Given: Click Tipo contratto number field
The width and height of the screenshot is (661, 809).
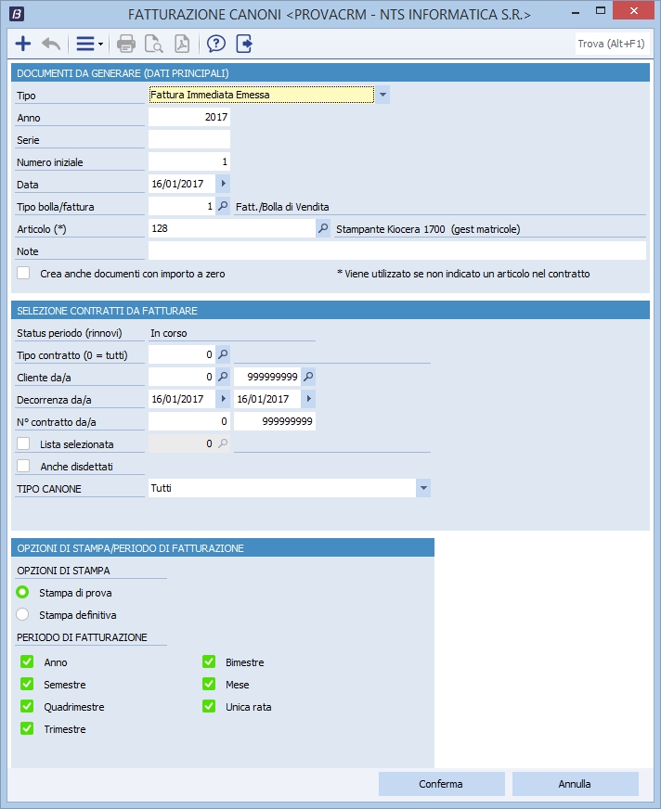Looking at the screenshot, I should pos(182,354).
